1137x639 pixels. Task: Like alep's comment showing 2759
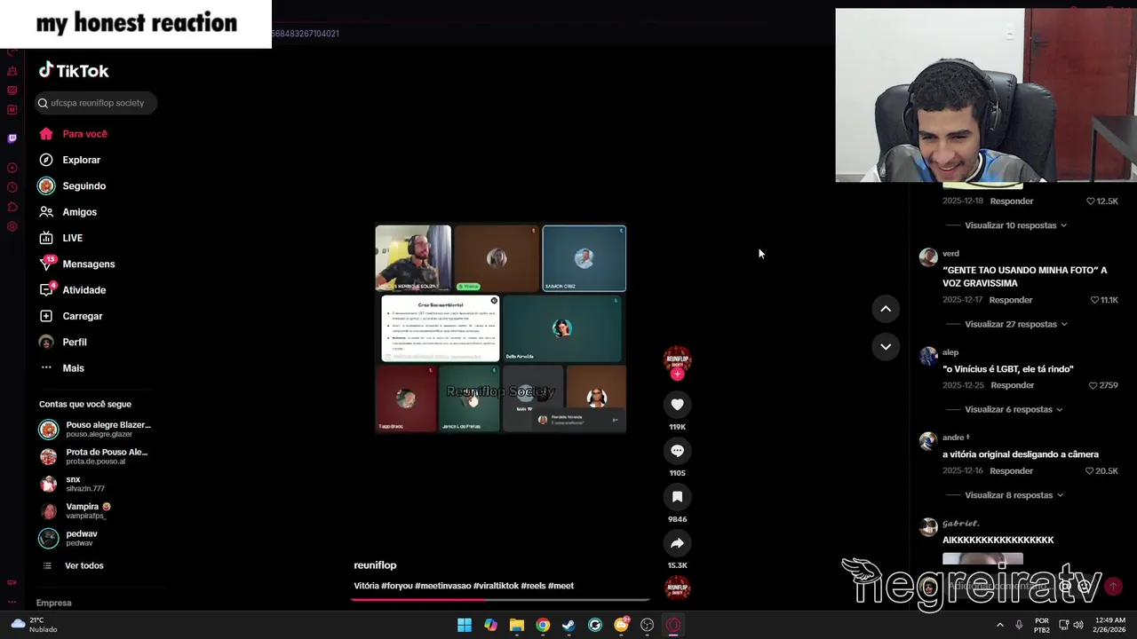pyautogui.click(x=1093, y=385)
